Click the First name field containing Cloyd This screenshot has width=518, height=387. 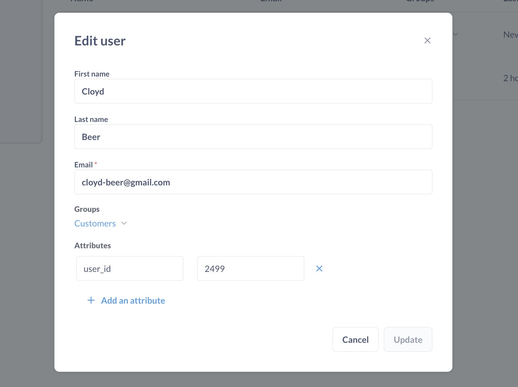[x=253, y=91]
